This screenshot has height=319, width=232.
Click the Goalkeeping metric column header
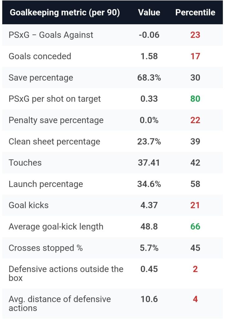(x=65, y=13)
